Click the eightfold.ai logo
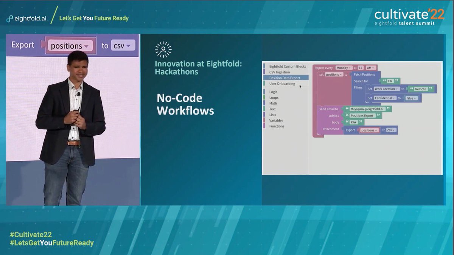454x255 pixels. click(26, 18)
